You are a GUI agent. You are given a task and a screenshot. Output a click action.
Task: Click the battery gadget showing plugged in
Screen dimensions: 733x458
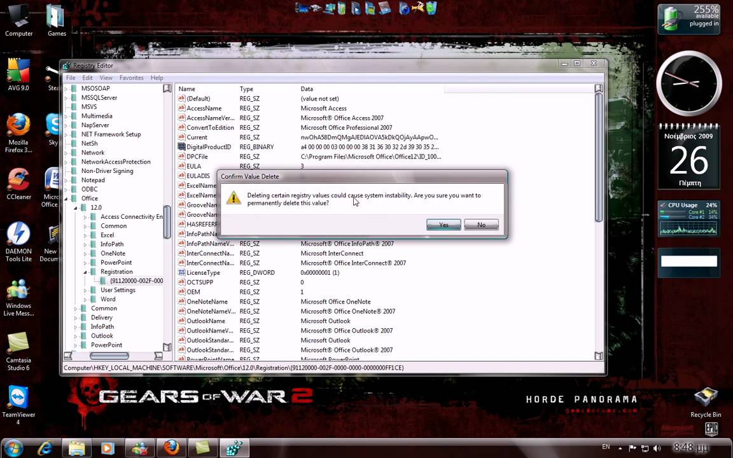pos(688,18)
